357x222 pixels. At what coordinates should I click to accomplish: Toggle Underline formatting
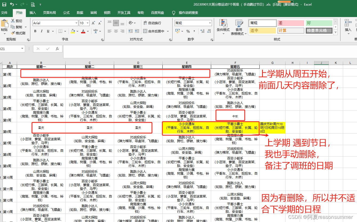[x=48, y=31]
